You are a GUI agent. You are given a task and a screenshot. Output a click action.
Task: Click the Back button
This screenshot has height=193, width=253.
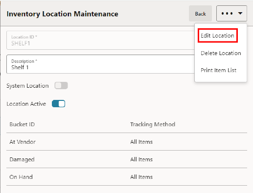200,14
